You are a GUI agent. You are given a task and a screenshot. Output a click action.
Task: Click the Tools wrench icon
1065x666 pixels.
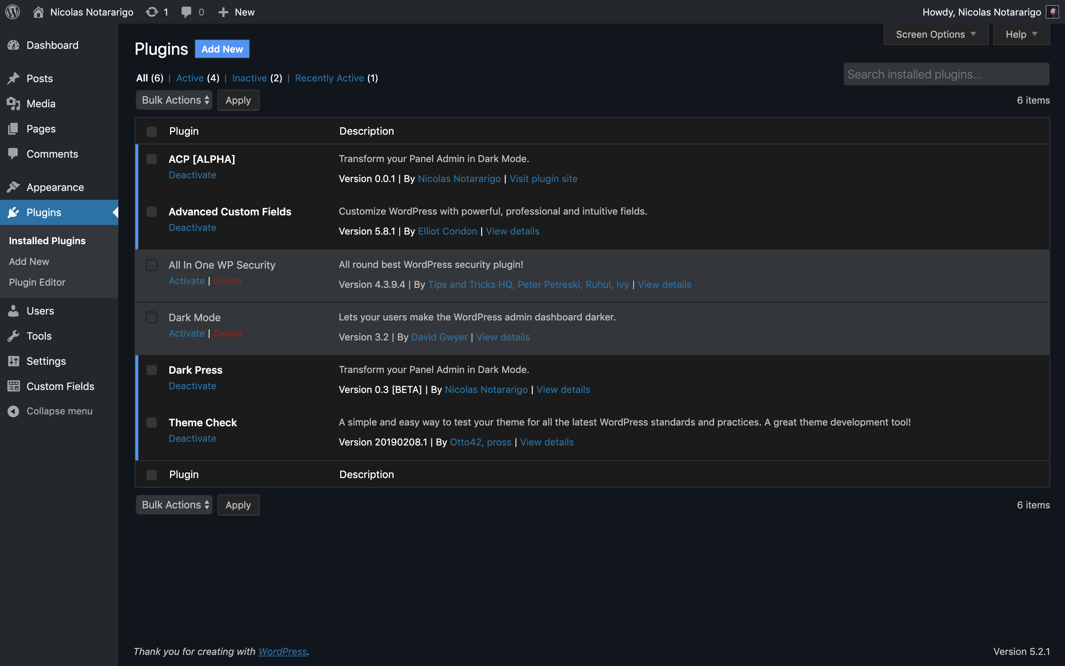pyautogui.click(x=13, y=336)
